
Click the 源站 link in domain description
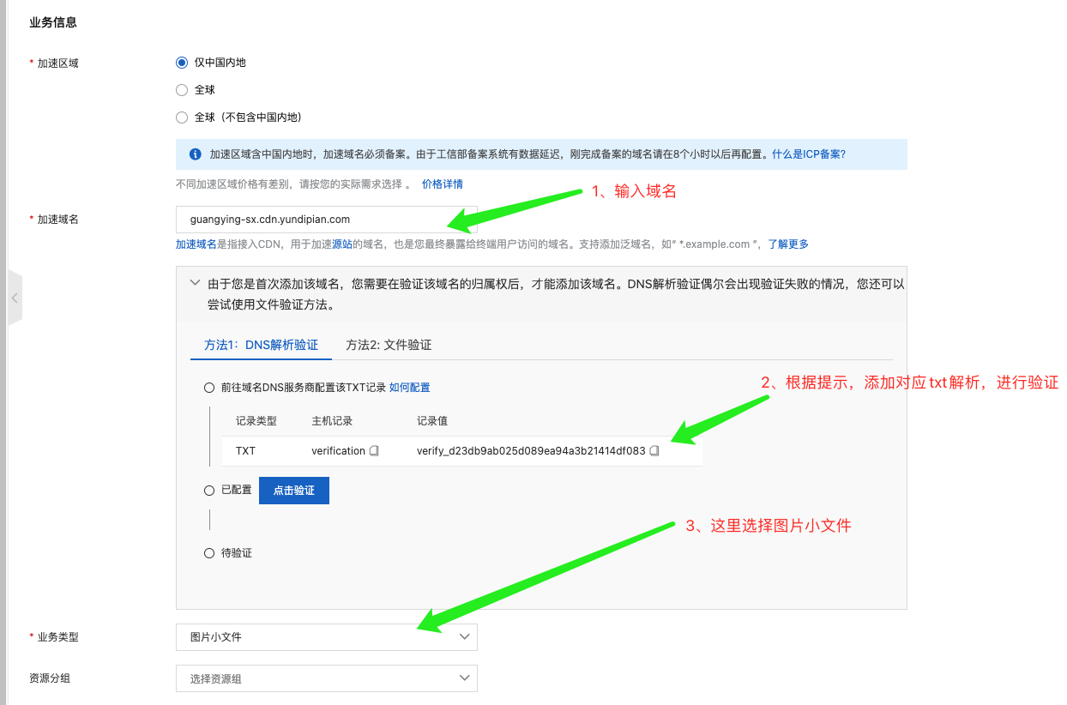click(x=341, y=244)
